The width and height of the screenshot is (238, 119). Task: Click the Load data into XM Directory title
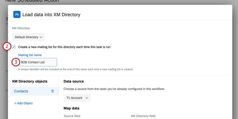51,15
